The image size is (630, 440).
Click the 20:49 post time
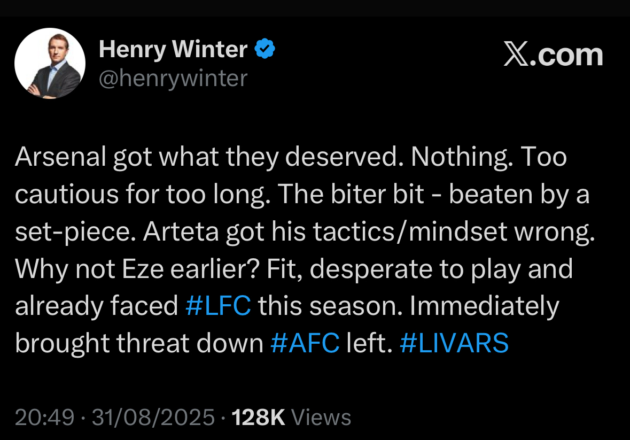coord(44,417)
